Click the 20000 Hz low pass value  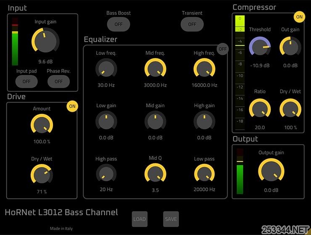[x=204, y=190]
